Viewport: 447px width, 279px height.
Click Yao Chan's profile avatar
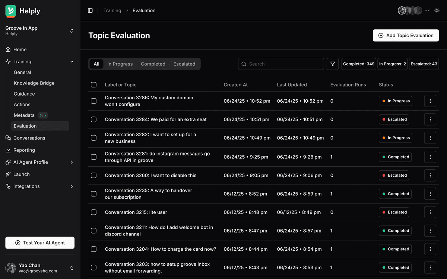(11, 268)
